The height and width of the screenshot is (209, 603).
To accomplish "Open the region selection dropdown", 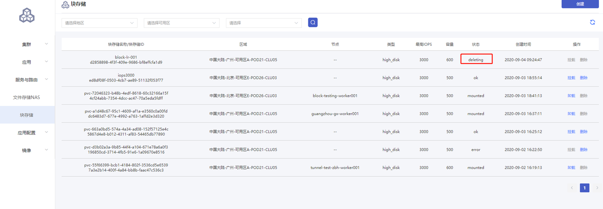I will click(x=99, y=23).
